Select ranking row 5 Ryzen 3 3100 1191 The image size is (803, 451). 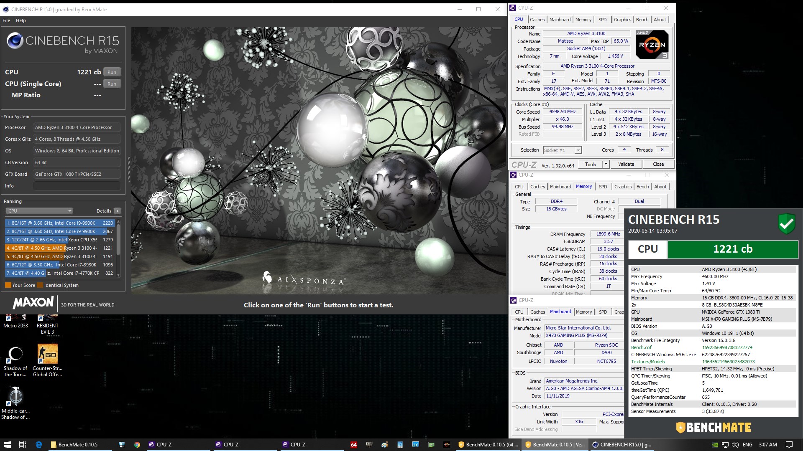click(60, 256)
